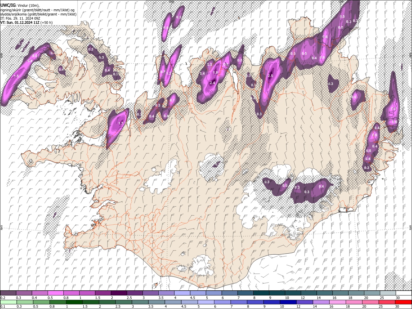Pick the red-pink swatch labeled 25 in lower legend
Viewport: 412px width, 309px height.
[387, 302]
